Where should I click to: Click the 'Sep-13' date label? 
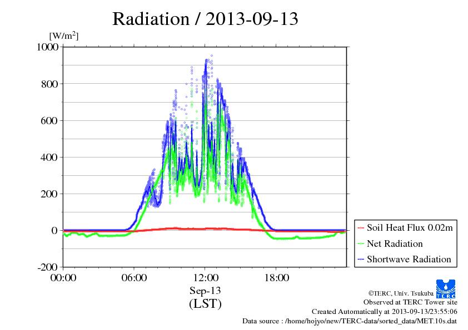click(205, 291)
